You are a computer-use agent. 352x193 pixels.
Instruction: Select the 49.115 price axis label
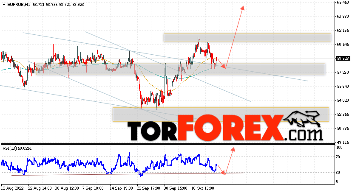point(343,142)
